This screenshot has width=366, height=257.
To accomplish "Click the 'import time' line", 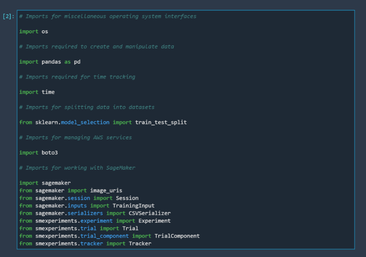I will 37,92.
